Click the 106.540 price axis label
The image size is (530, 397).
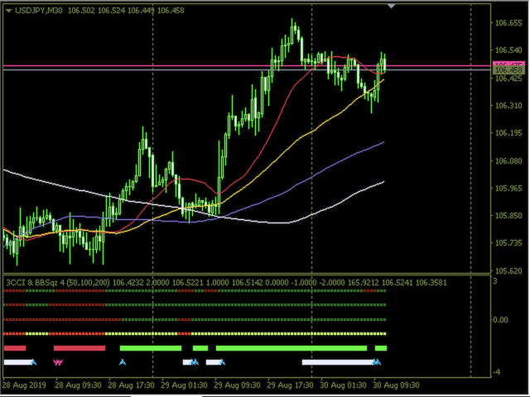point(508,50)
